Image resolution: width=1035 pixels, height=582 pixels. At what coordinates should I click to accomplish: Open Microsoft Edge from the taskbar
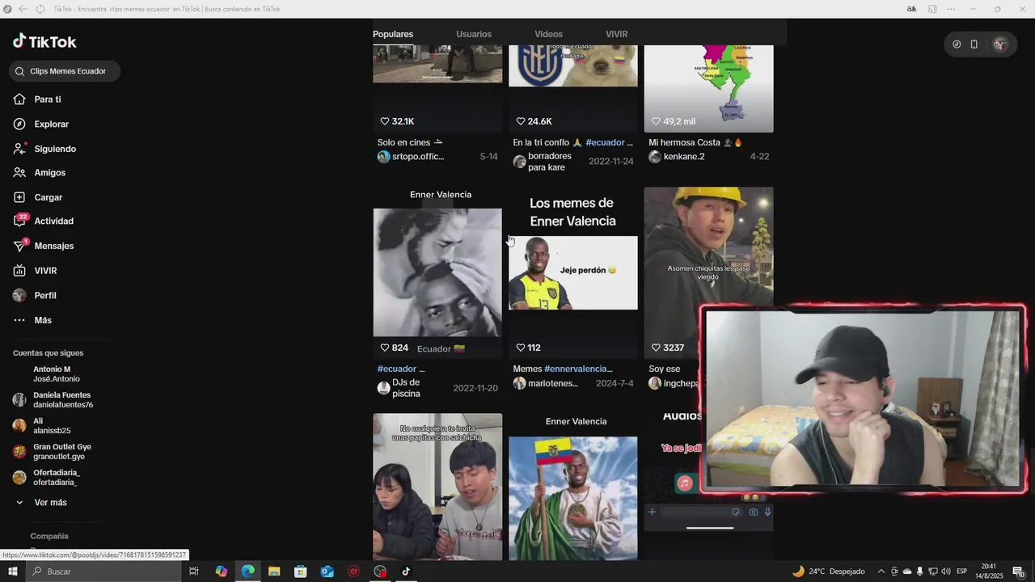[x=248, y=571]
